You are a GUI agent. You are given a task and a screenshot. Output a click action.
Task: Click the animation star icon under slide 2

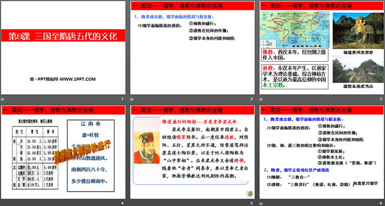point(132,99)
